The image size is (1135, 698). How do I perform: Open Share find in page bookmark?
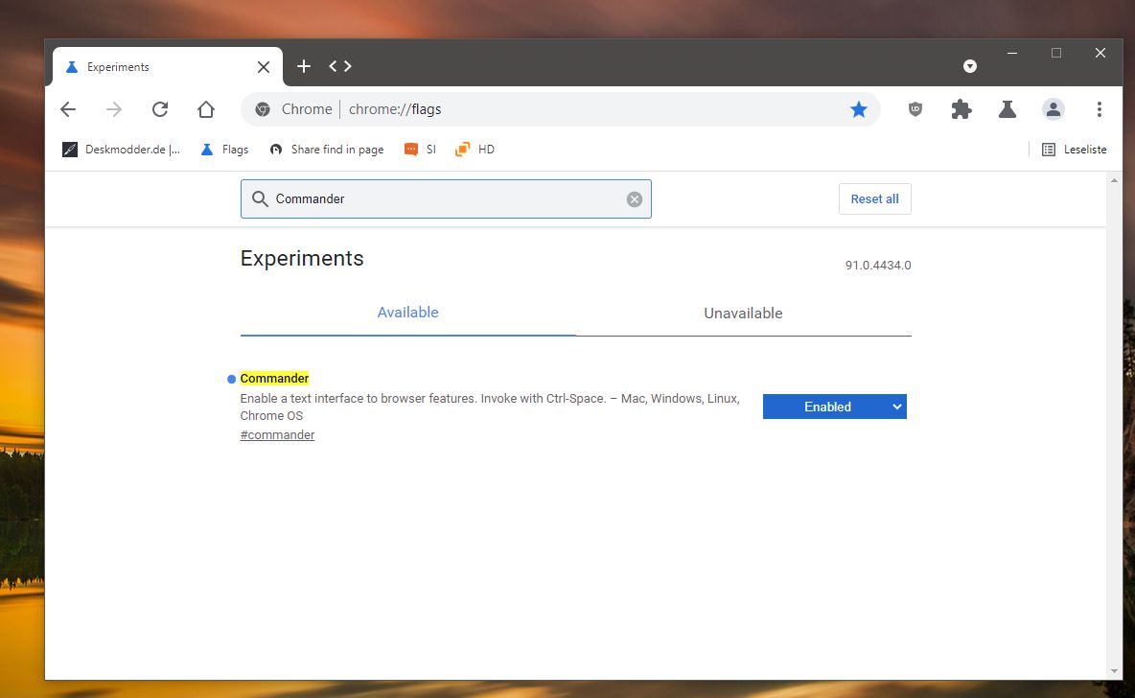(327, 150)
